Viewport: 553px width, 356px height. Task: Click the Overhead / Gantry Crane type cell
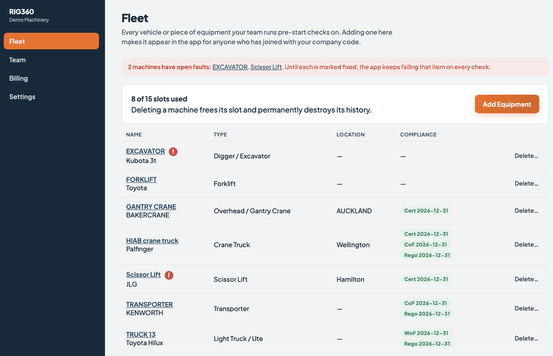click(252, 211)
